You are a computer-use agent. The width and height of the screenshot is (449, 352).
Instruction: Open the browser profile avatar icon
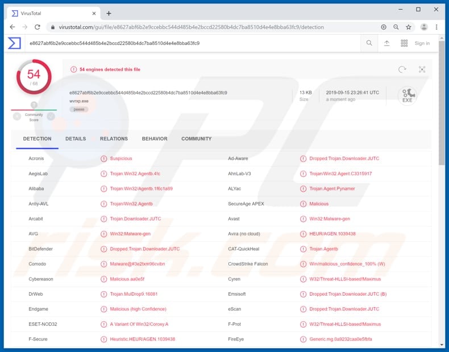pyautogui.click(x=424, y=27)
